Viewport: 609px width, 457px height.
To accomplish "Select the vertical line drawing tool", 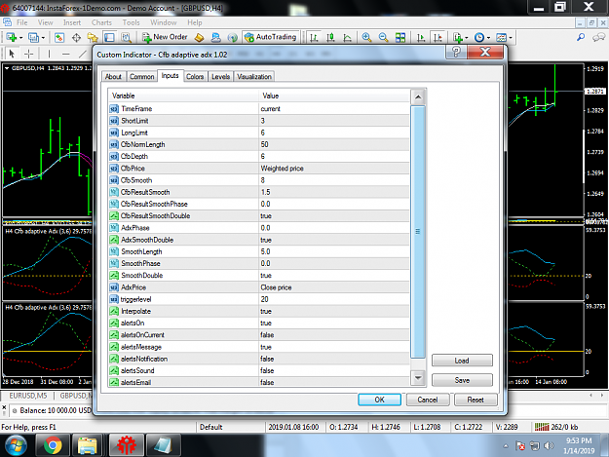I will pos(49,54).
